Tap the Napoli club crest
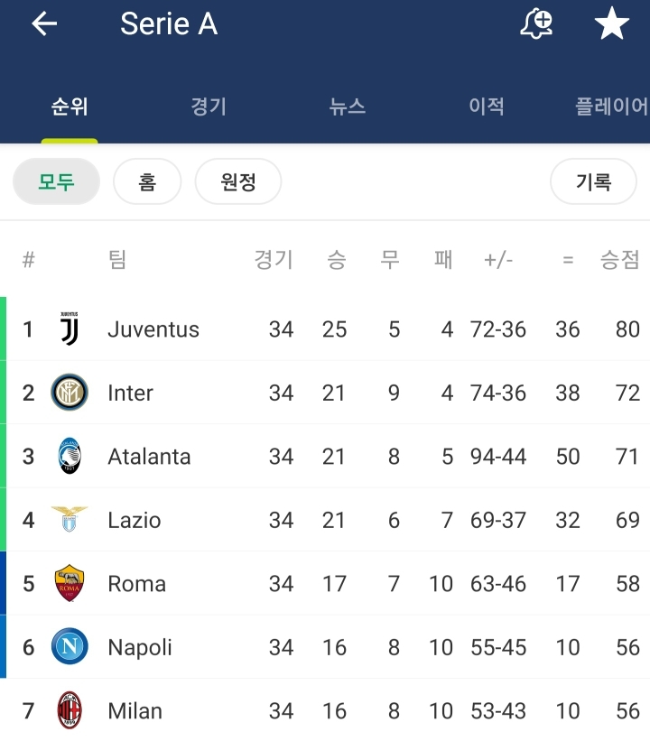 tap(70, 647)
